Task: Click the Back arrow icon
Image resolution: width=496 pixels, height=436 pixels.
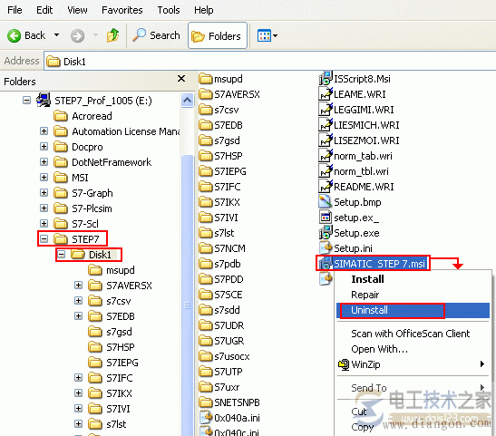Action: pos(14,35)
